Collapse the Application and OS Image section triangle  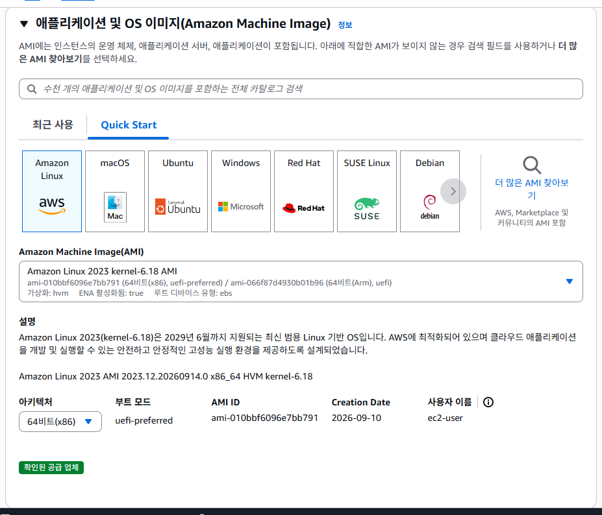(x=24, y=24)
